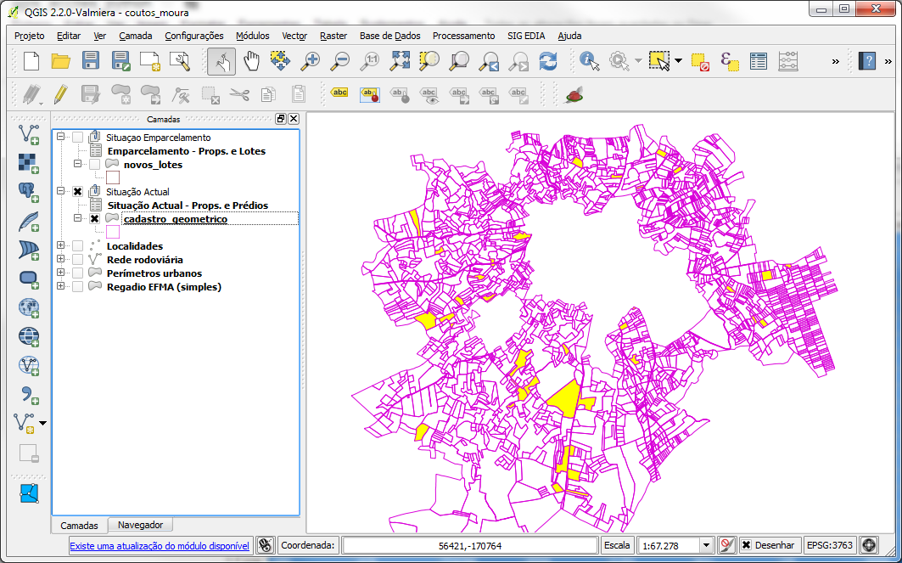The height and width of the screenshot is (563, 902).
Task: Enable the Localidades layer checkbox
Action: pyautogui.click(x=78, y=245)
